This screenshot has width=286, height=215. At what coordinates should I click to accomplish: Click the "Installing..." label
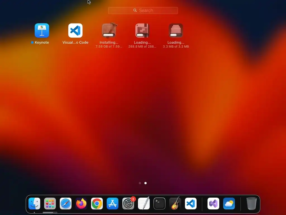109,43
